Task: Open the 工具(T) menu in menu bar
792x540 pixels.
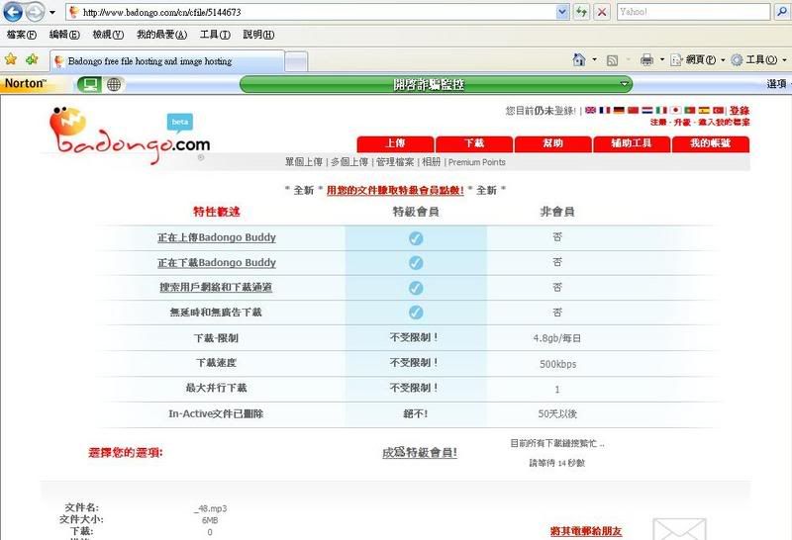Action: 215,35
